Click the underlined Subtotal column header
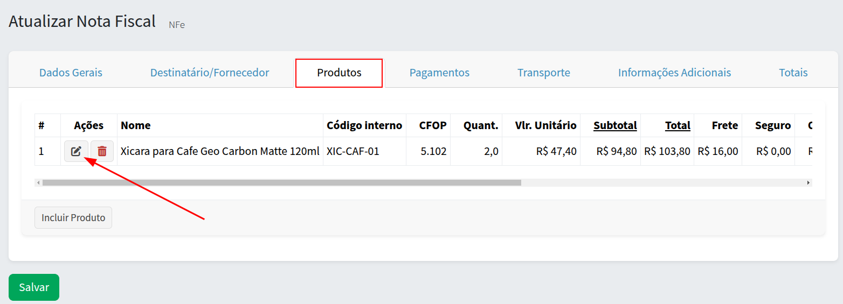Screen dimensions: 843x304 pyautogui.click(x=615, y=125)
